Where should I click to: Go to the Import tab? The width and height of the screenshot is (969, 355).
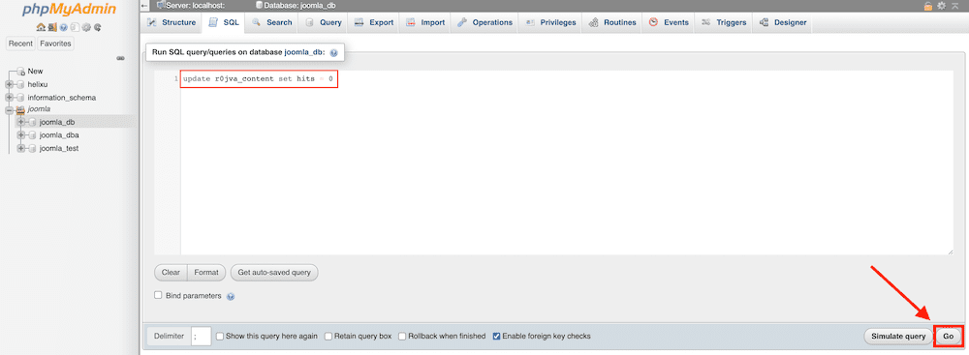[x=425, y=22]
